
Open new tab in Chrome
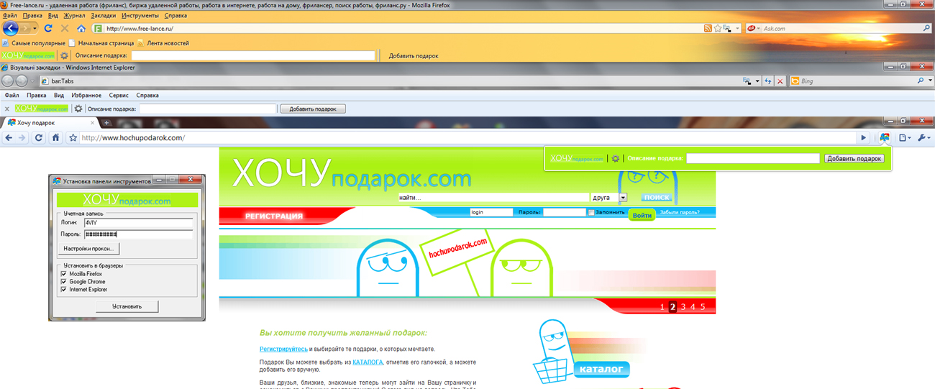[x=107, y=123]
